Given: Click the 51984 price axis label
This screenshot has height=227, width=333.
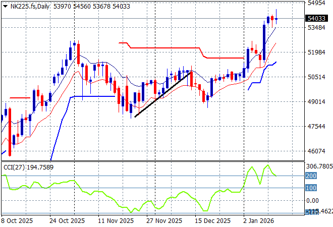Looking at the screenshot, I should [x=317, y=52].
